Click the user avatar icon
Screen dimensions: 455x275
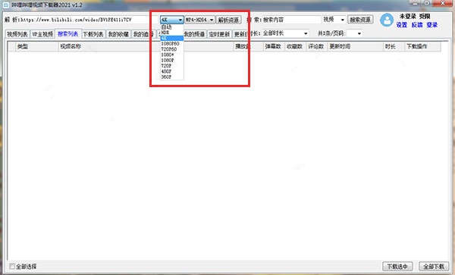[x=387, y=20]
